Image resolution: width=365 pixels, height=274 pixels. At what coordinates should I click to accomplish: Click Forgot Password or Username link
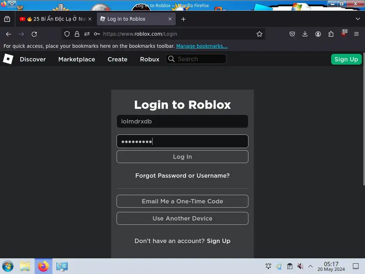pyautogui.click(x=182, y=176)
